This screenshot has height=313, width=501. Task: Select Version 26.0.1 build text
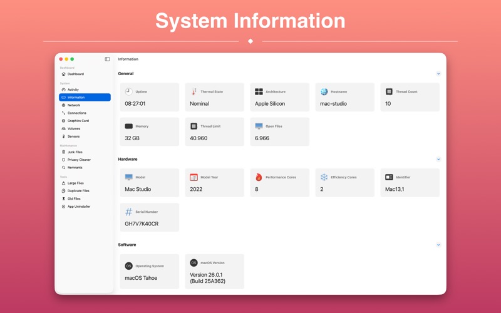(208, 278)
